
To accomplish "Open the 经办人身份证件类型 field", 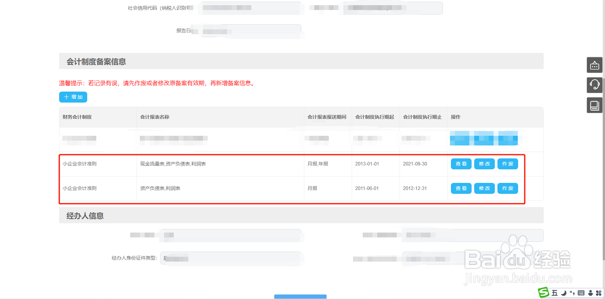I will pos(231,258).
